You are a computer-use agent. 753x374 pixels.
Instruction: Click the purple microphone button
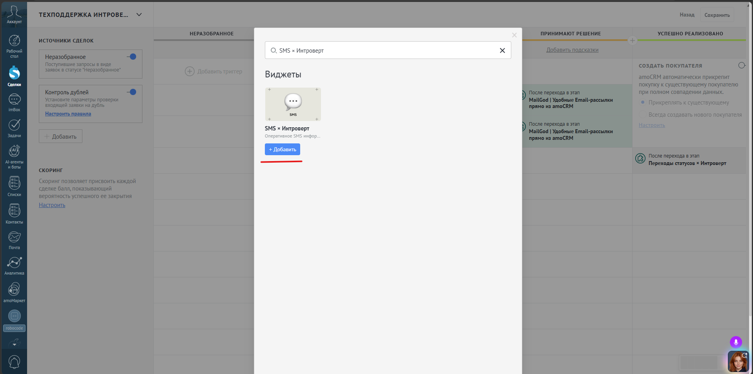[736, 342]
